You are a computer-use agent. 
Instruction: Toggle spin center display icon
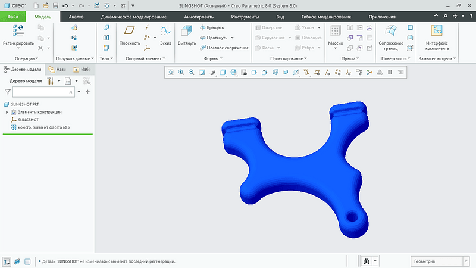tap(369, 72)
